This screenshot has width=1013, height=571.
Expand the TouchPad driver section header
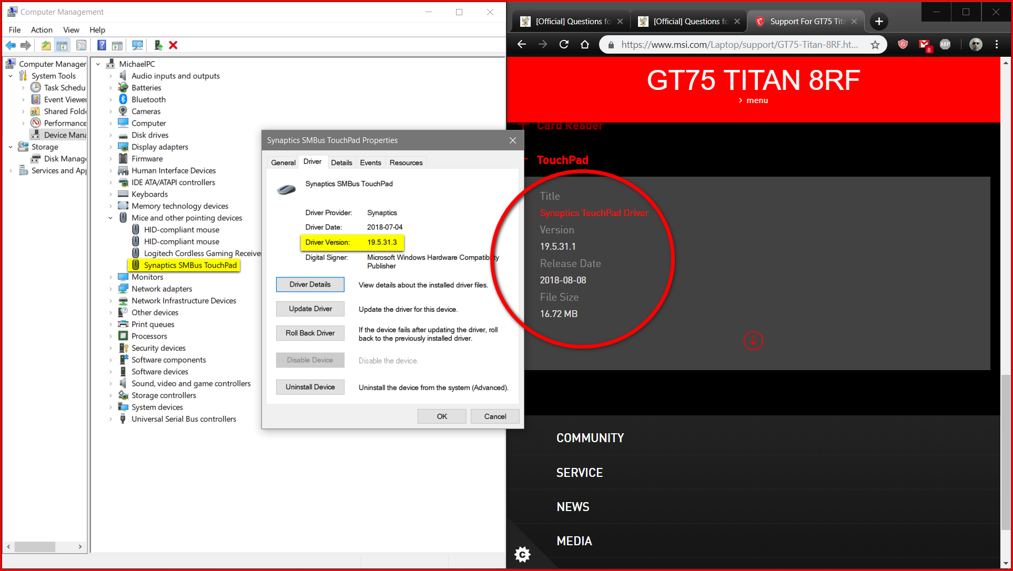[x=562, y=160]
